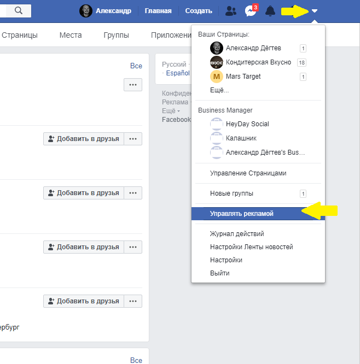Open the notifications bell
The width and height of the screenshot is (360, 364).
tap(270, 11)
